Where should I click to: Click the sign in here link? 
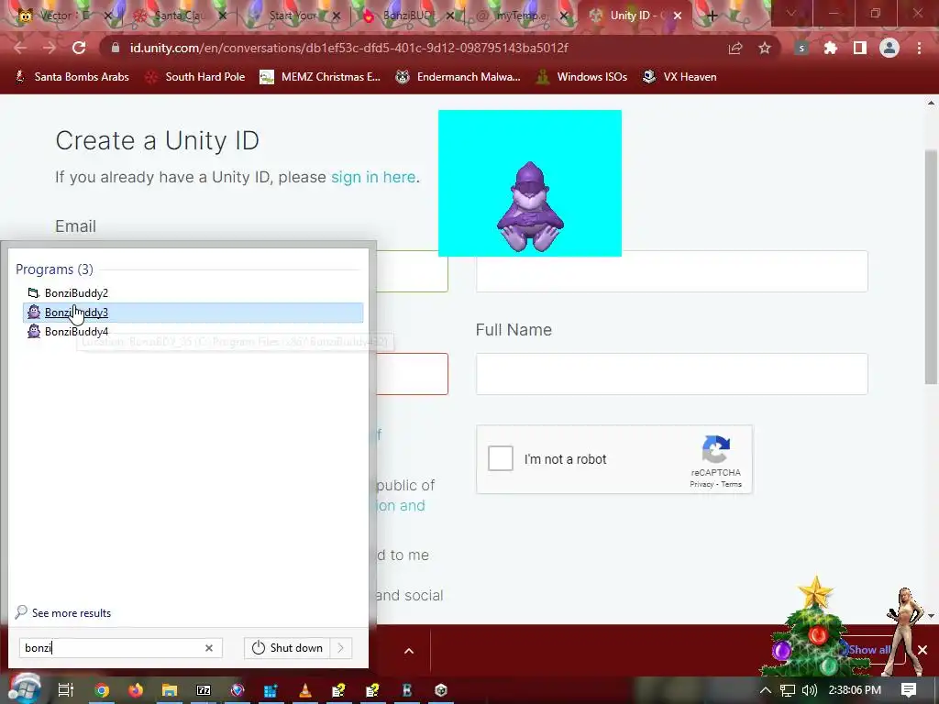pos(373,177)
